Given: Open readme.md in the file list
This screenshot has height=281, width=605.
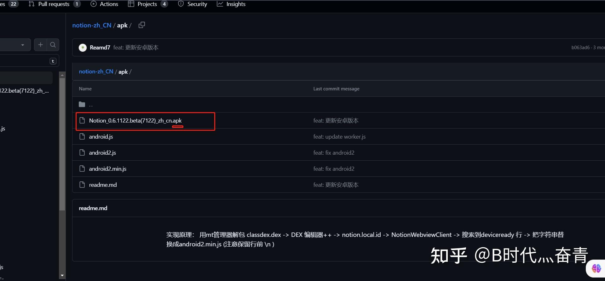Looking at the screenshot, I should 103,185.
